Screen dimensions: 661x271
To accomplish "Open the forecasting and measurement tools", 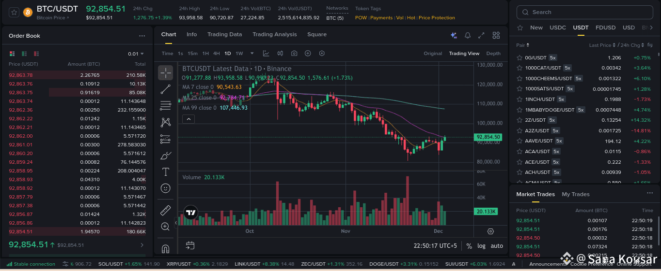I will click(x=166, y=139).
